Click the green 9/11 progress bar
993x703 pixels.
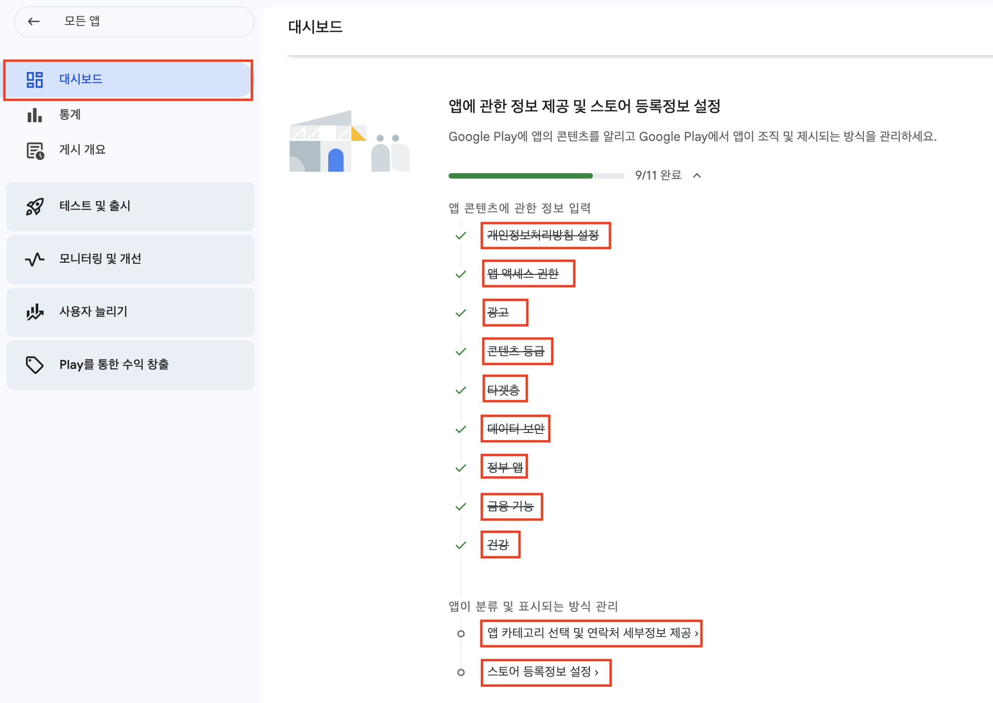point(521,175)
